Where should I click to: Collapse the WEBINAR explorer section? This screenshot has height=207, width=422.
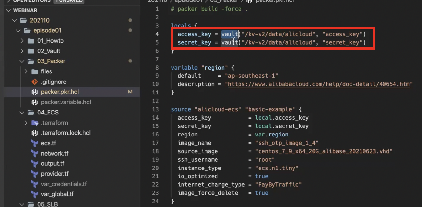coord(8,10)
